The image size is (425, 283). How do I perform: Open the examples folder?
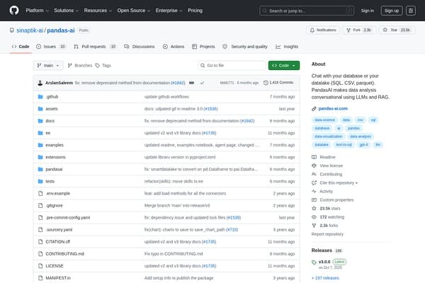click(55, 145)
